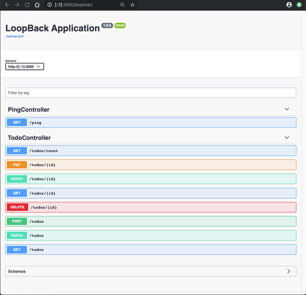Bookmark this page with the star icon
Screen dimensions: 306x295
coord(133,5)
